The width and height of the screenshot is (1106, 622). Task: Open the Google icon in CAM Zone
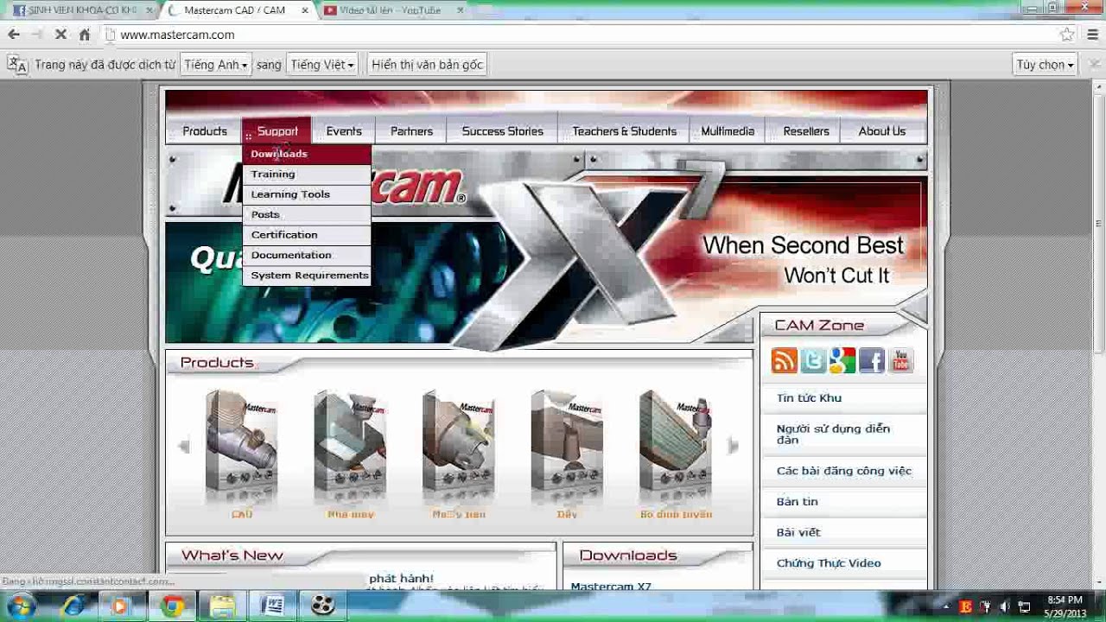tap(842, 360)
